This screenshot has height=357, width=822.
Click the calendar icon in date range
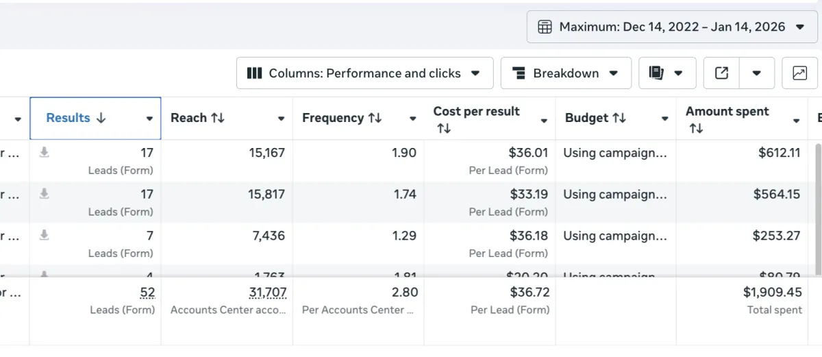click(x=545, y=27)
